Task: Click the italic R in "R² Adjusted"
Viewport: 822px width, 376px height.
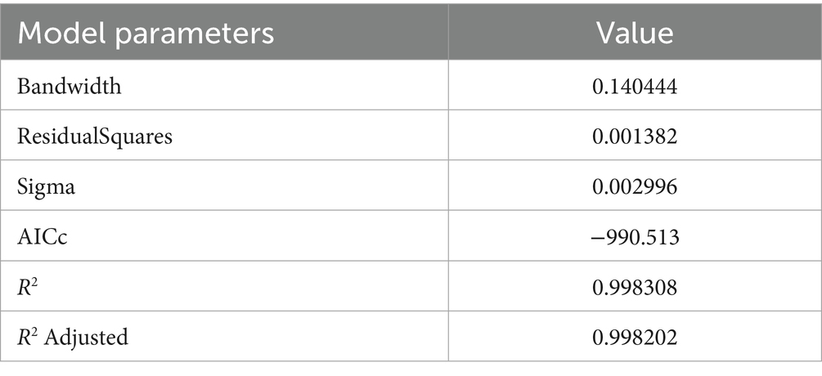Action: pyautogui.click(x=25, y=337)
